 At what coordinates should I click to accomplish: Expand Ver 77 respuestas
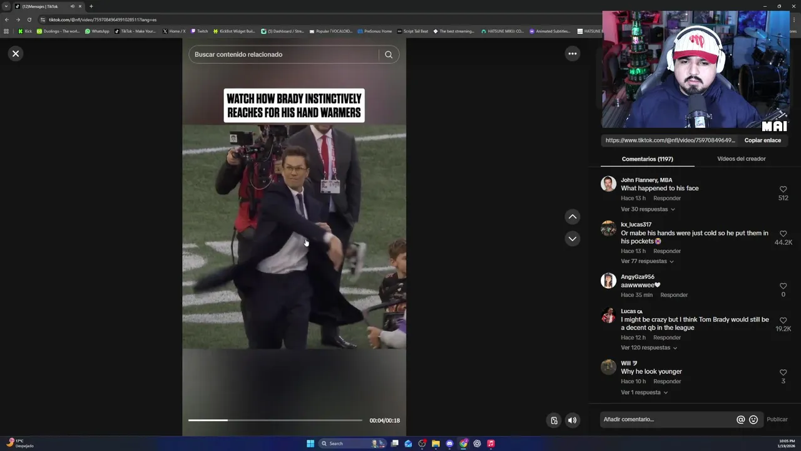coord(647,261)
